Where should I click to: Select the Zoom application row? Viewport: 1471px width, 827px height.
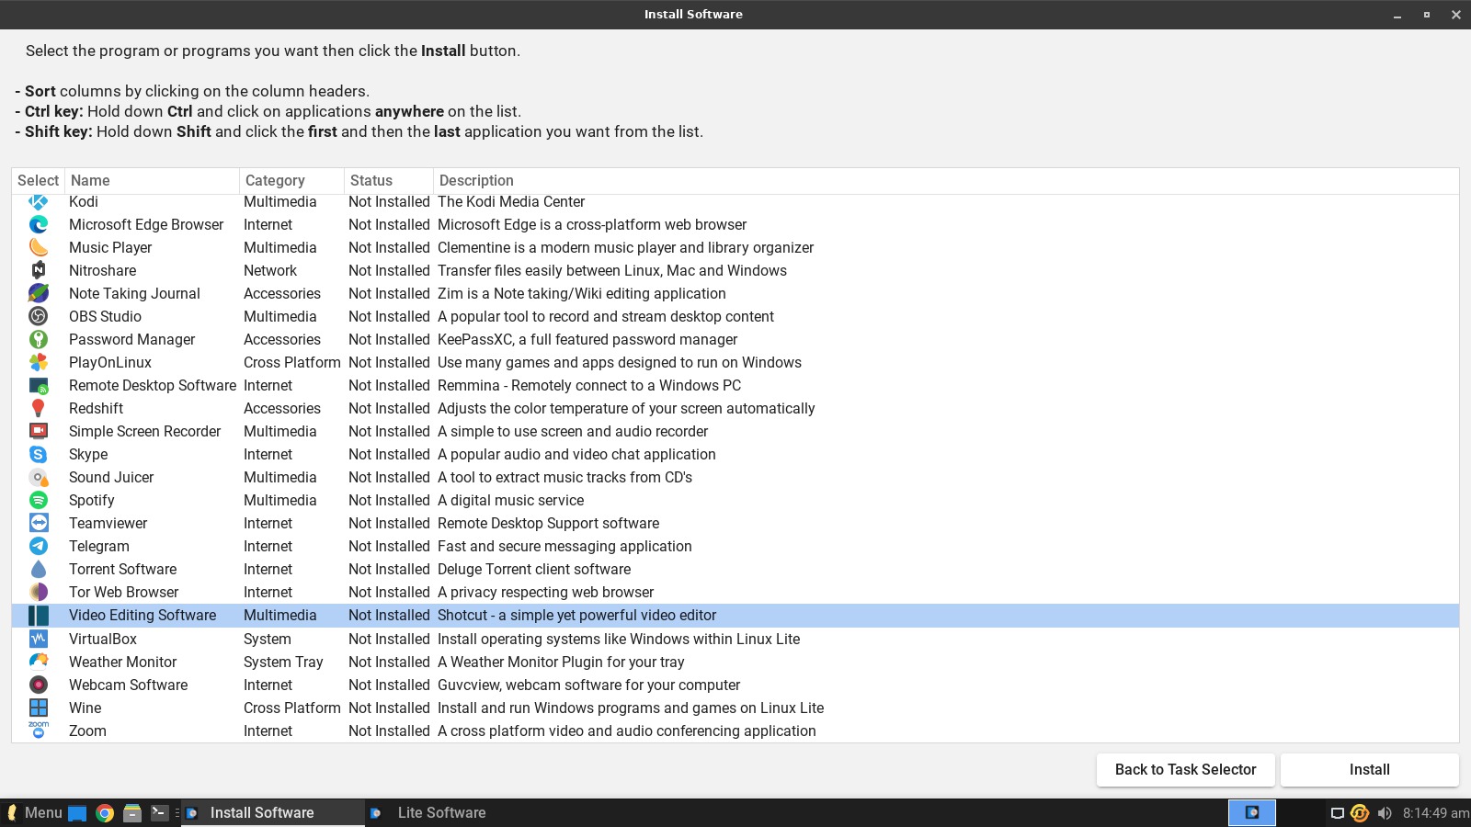[88, 731]
